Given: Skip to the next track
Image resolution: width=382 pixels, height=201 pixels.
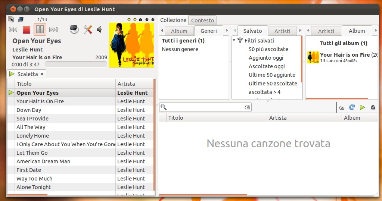Looking at the screenshot, I should [x=53, y=30].
